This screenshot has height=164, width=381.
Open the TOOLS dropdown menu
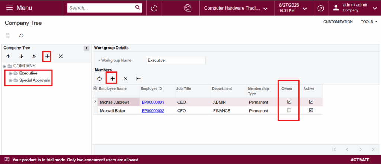(369, 22)
